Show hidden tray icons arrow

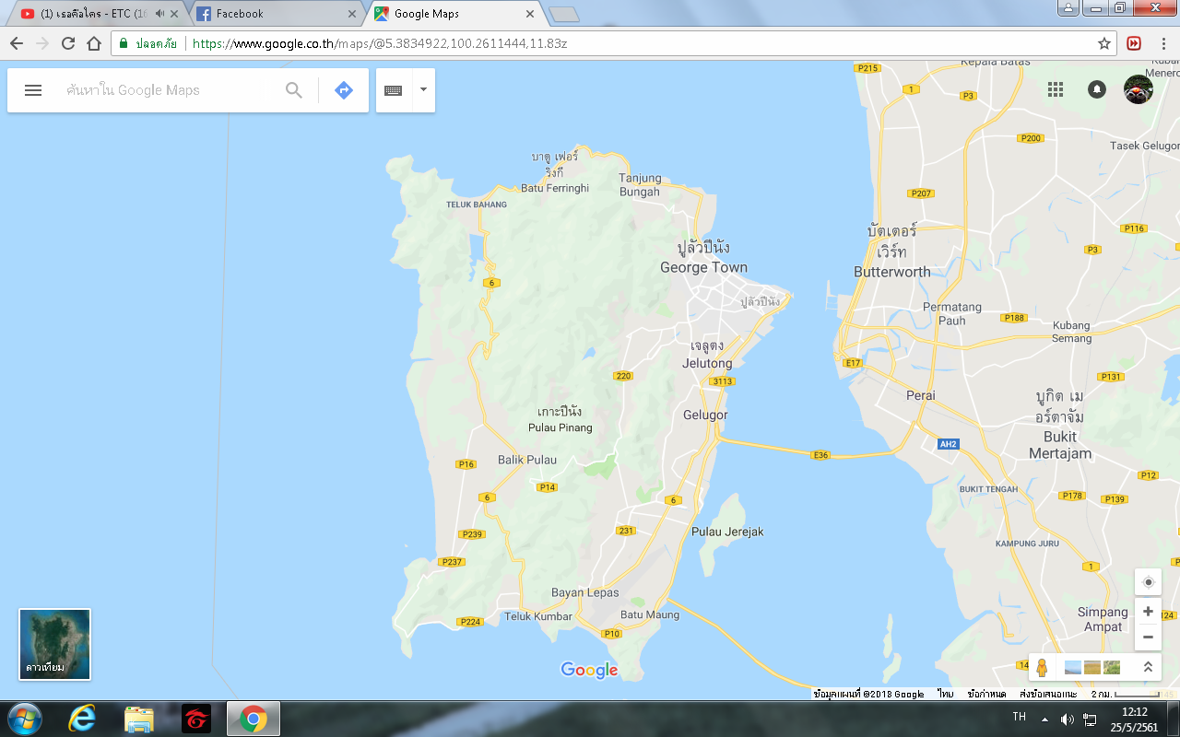click(x=1044, y=719)
